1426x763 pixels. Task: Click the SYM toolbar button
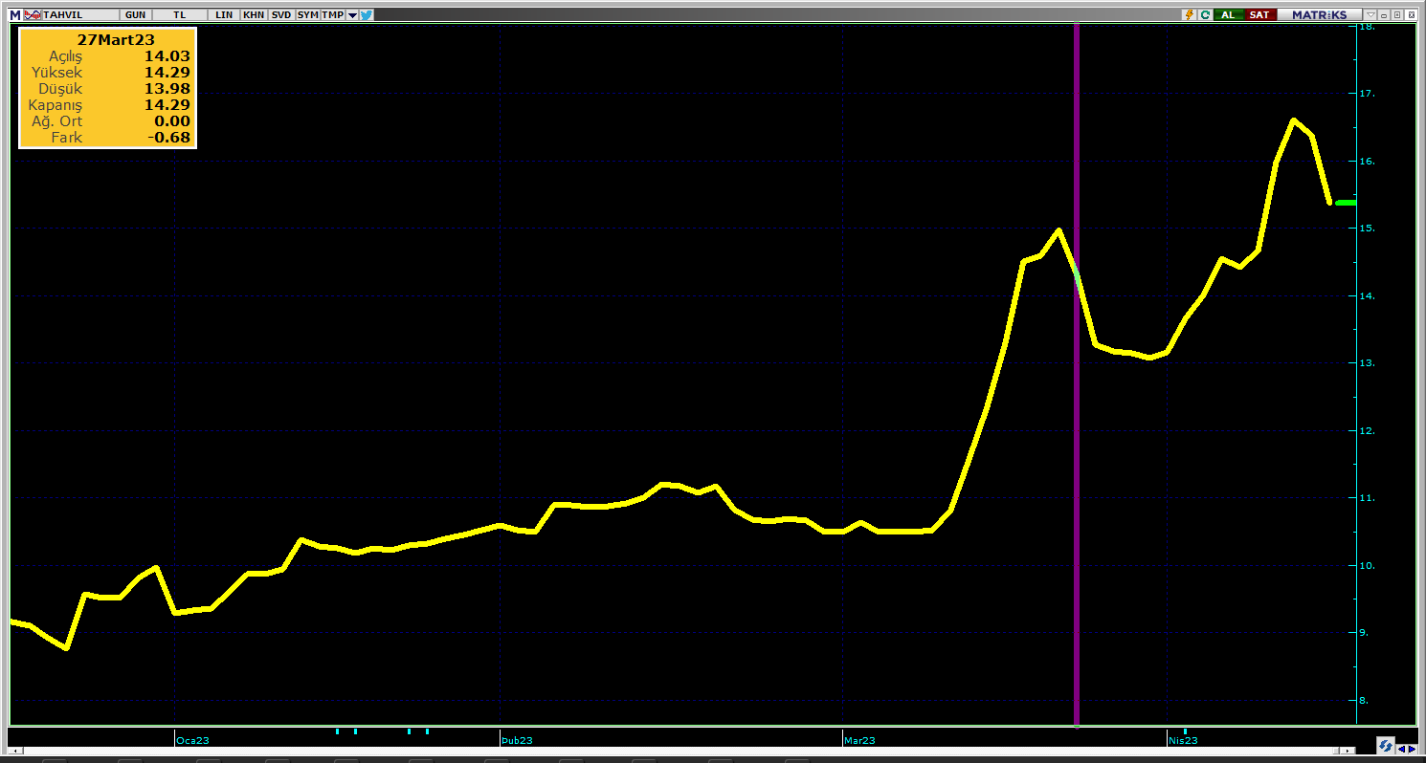[308, 15]
